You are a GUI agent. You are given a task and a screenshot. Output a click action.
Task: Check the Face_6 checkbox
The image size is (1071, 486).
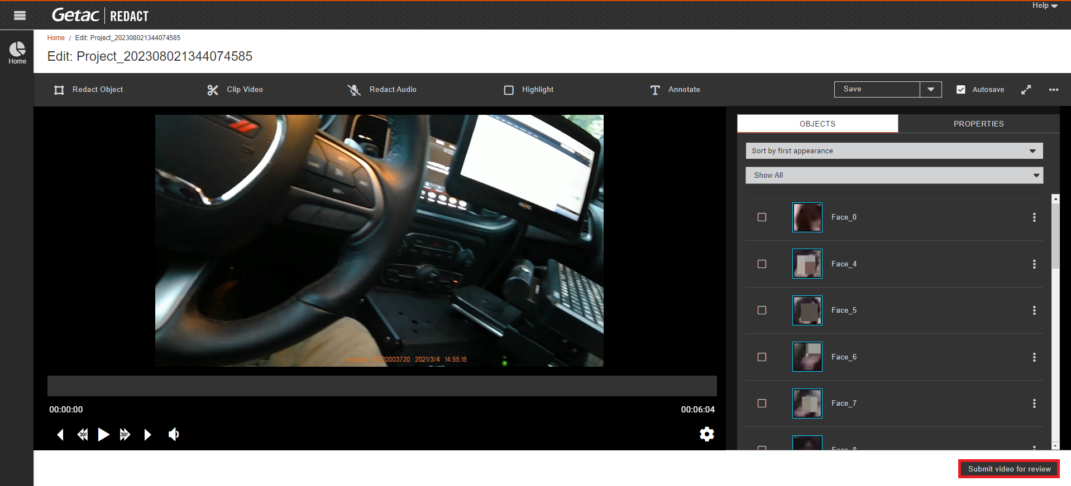tap(762, 357)
